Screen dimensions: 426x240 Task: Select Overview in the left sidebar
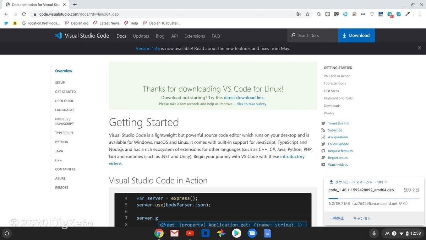64,71
